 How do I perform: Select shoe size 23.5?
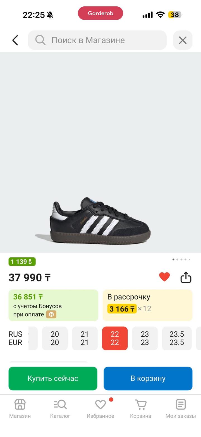pos(177,338)
